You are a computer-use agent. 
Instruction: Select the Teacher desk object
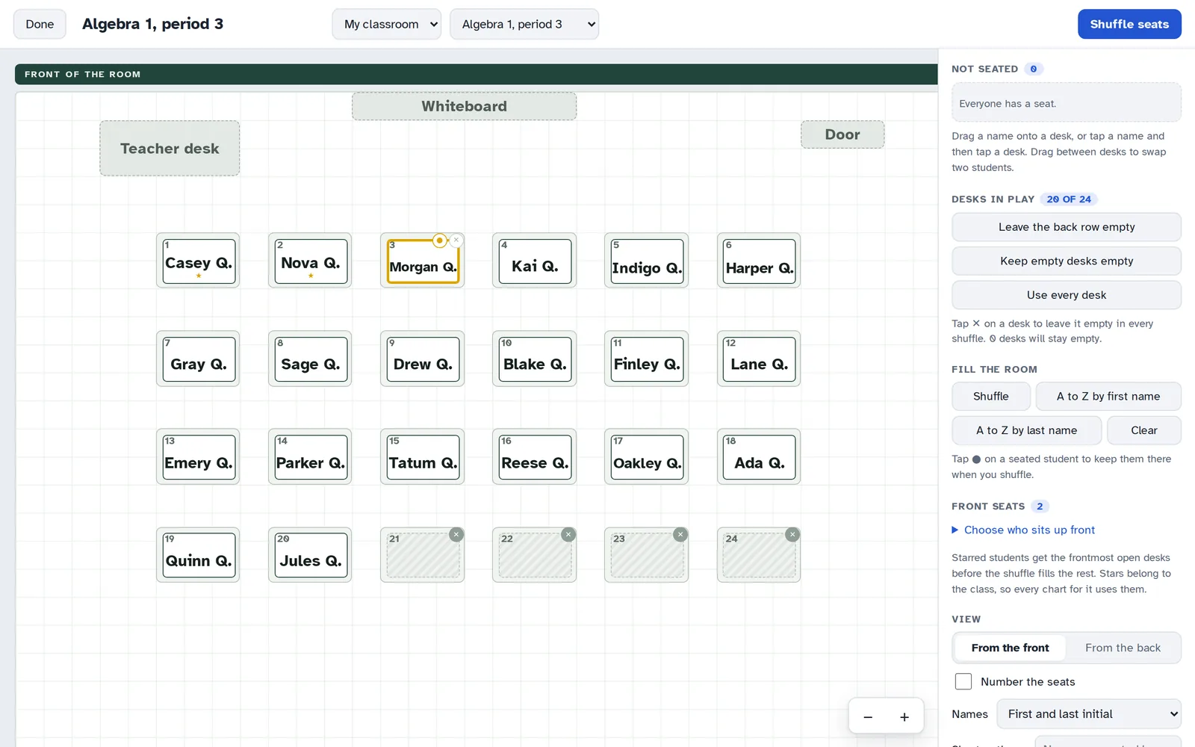click(170, 149)
